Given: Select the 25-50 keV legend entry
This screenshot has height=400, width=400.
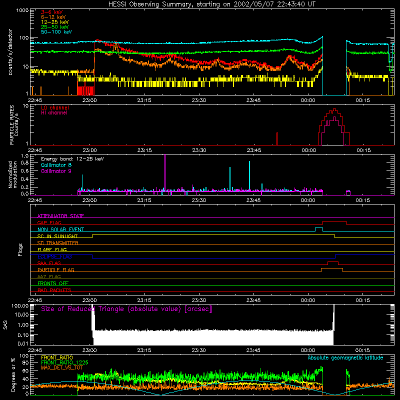Looking at the screenshot, I should [55, 27].
